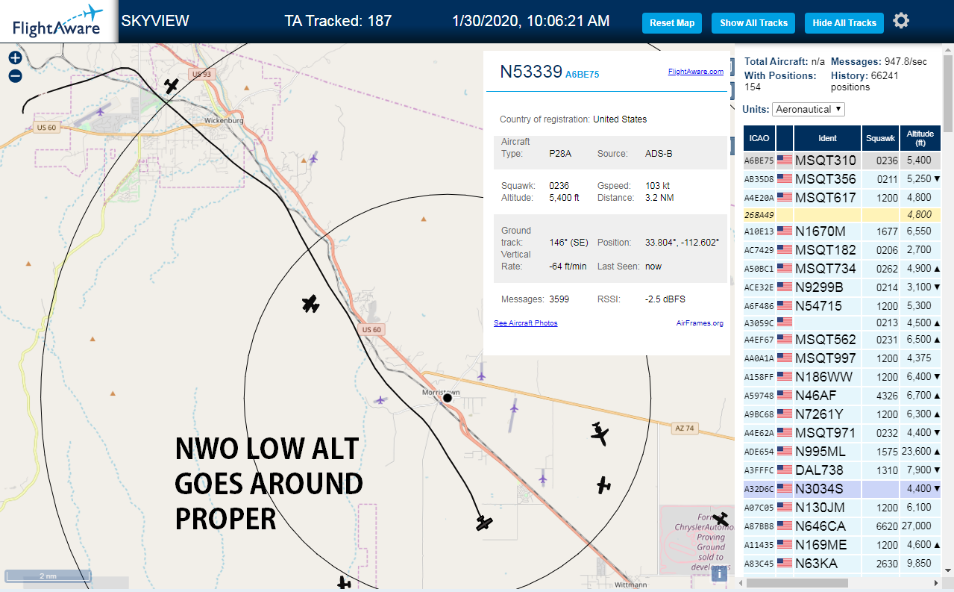Select the N186WW aircraft row

[842, 377]
